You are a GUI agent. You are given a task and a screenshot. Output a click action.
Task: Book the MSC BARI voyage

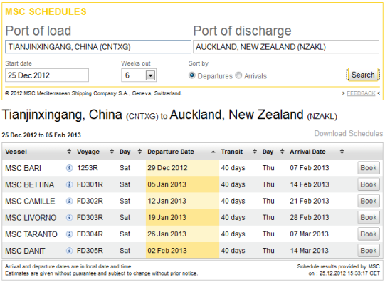369,168
